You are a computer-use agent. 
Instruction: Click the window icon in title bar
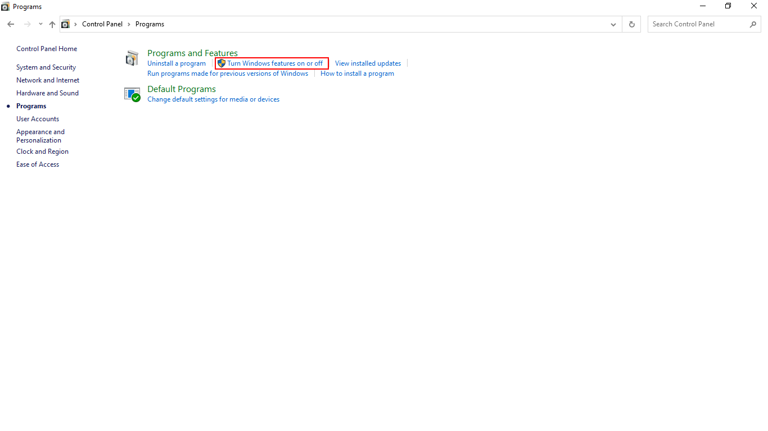pyautogui.click(x=5, y=7)
